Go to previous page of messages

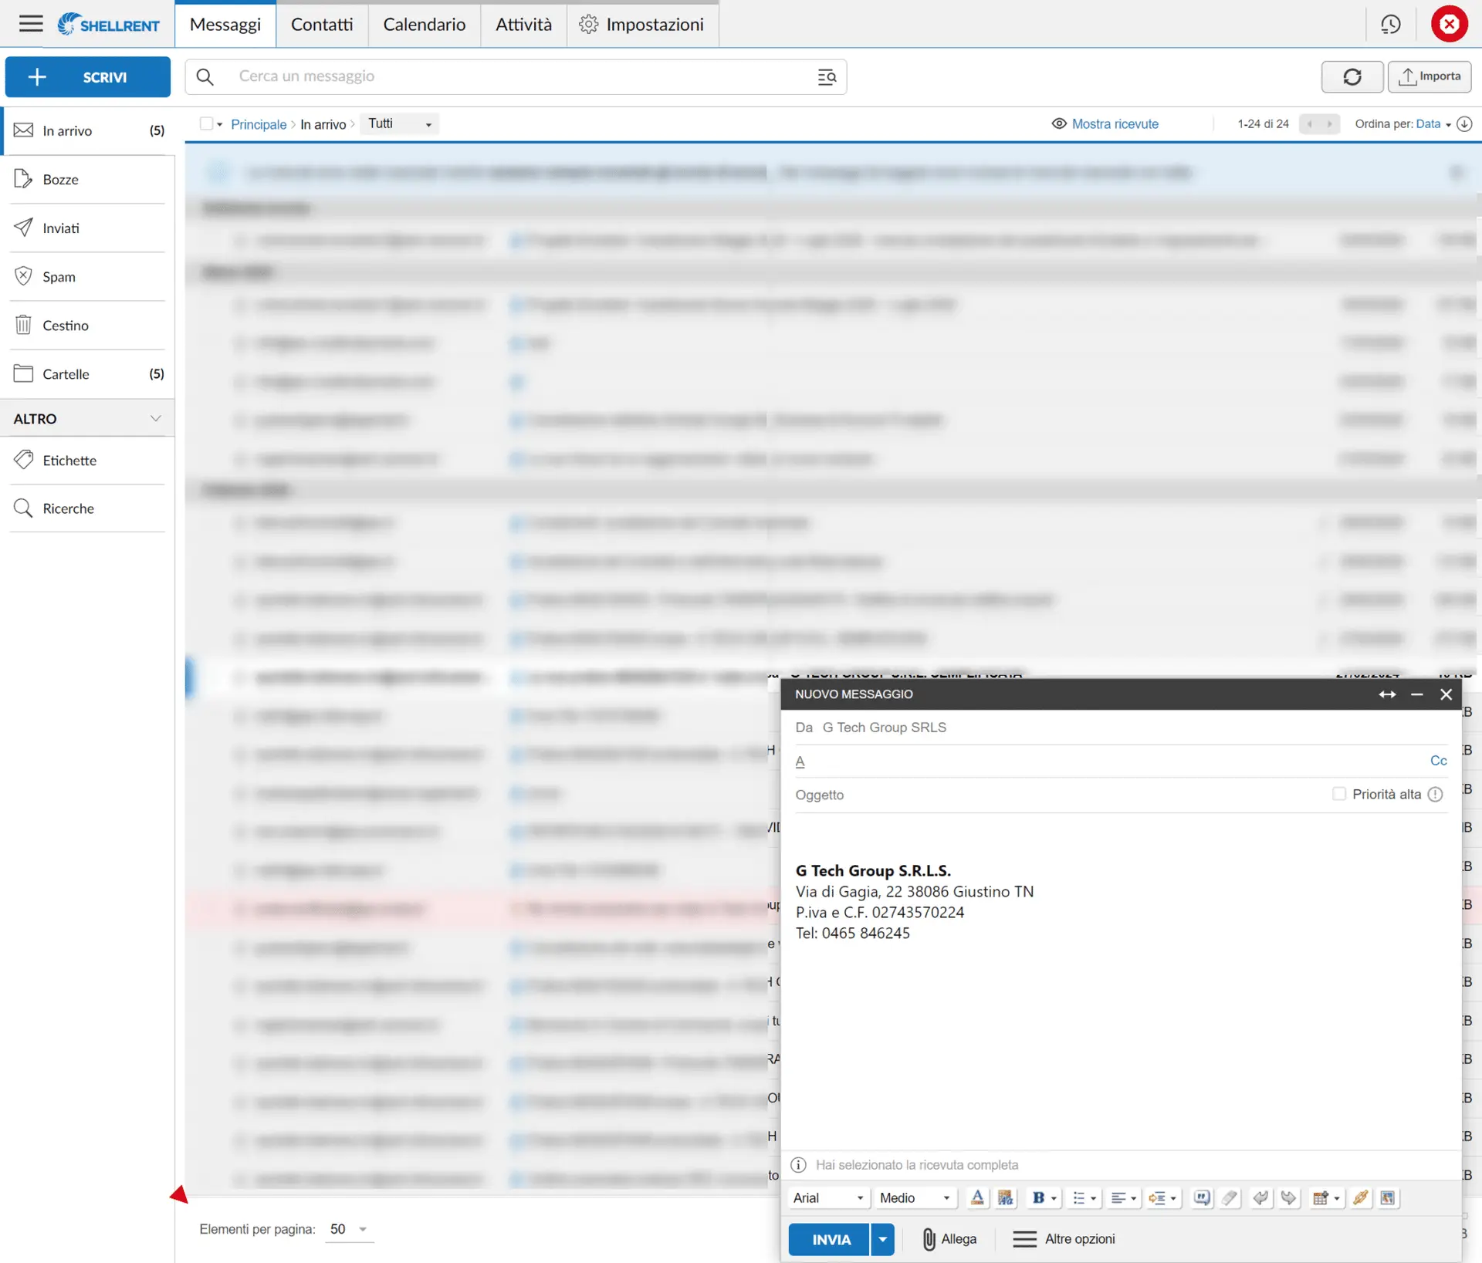point(1309,124)
